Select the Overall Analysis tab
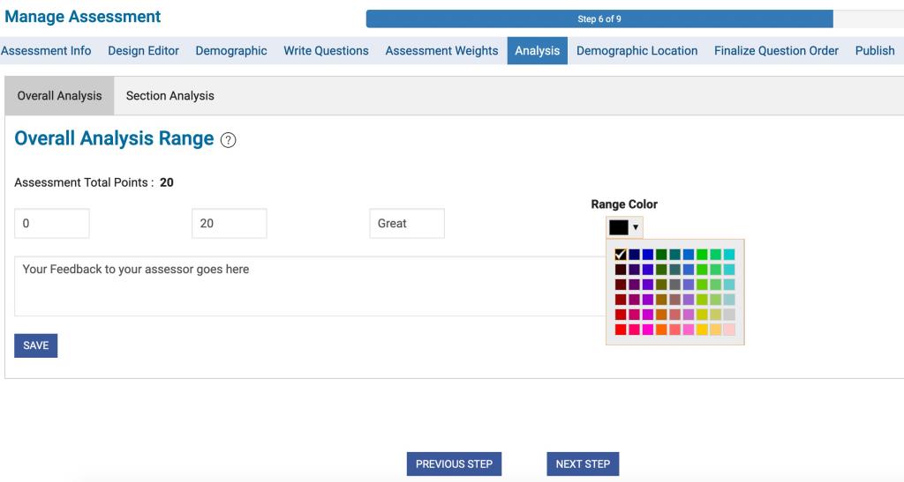 59,95
